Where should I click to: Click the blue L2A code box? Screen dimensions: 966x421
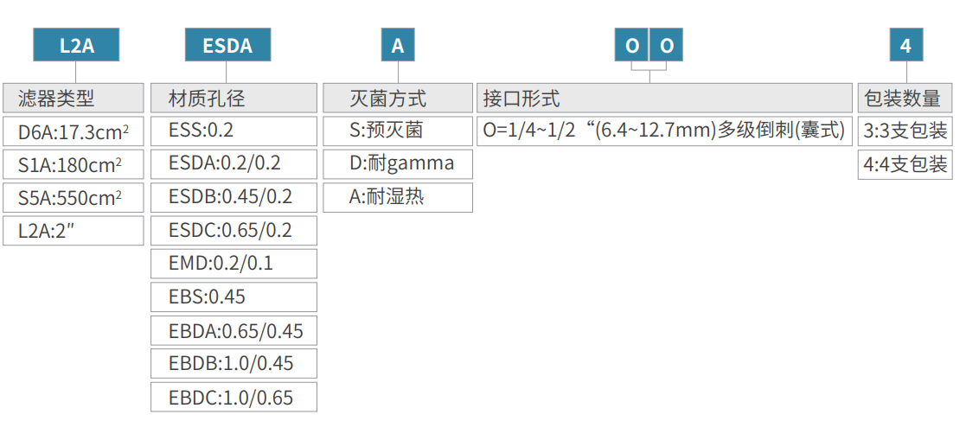click(x=76, y=45)
